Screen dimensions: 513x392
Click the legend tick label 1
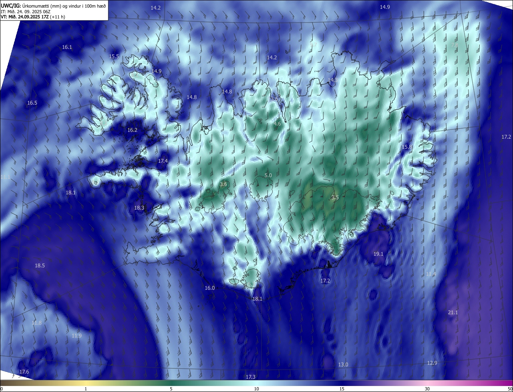pos(86,389)
